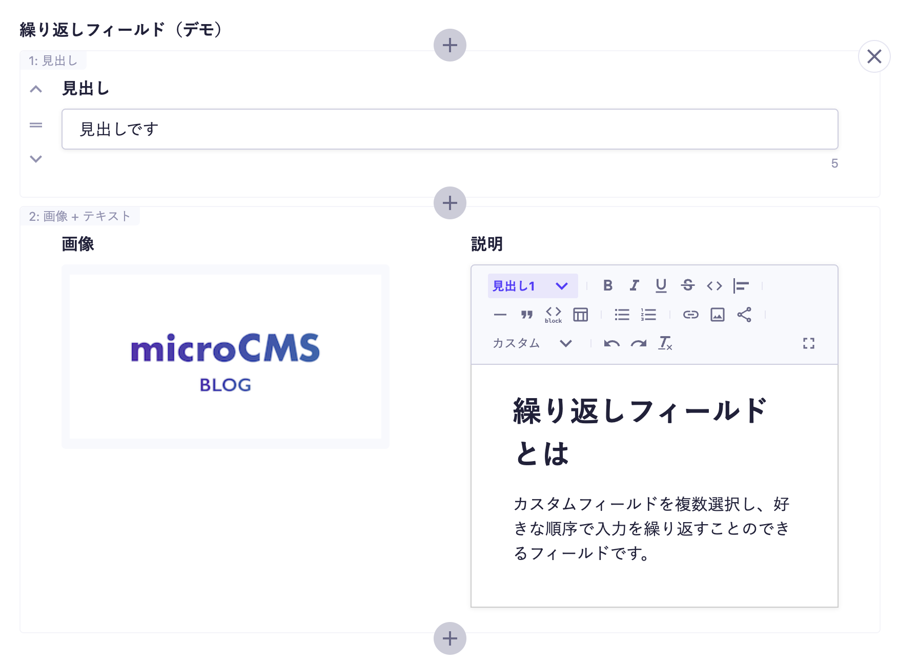This screenshot has height=663, width=898.
Task: Click the 見出しです text input
Action: click(450, 129)
